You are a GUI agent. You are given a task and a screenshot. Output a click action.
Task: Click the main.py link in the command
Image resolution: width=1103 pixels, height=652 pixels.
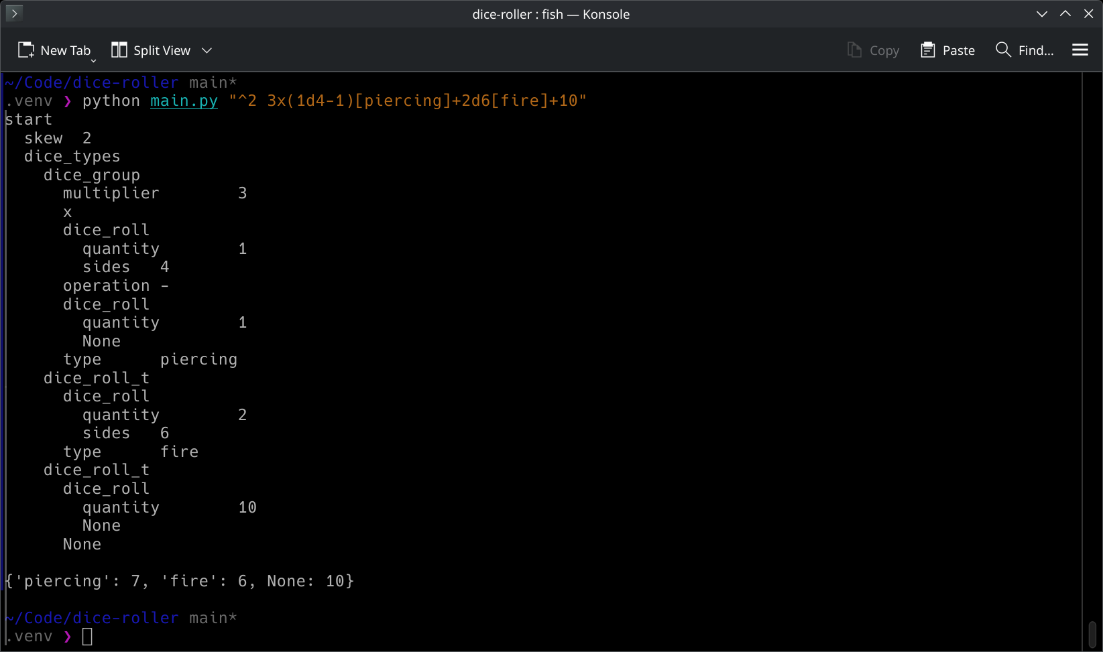[184, 101]
